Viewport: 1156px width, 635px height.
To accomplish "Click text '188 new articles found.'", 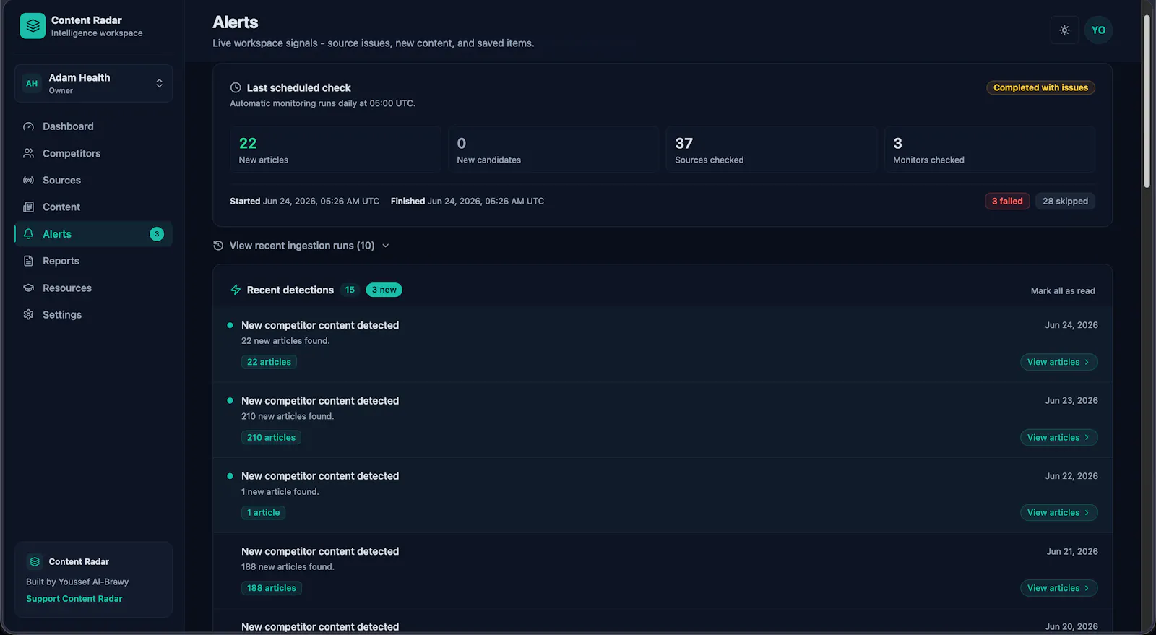I will [x=288, y=567].
